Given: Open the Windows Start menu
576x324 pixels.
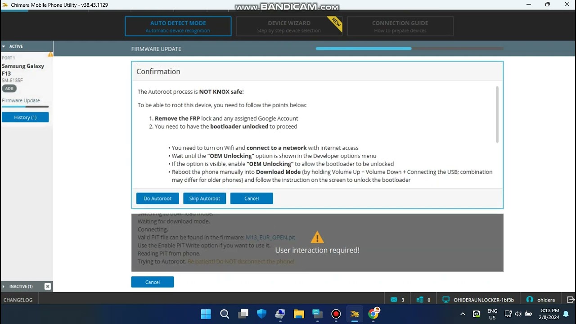Looking at the screenshot, I should pos(206,314).
